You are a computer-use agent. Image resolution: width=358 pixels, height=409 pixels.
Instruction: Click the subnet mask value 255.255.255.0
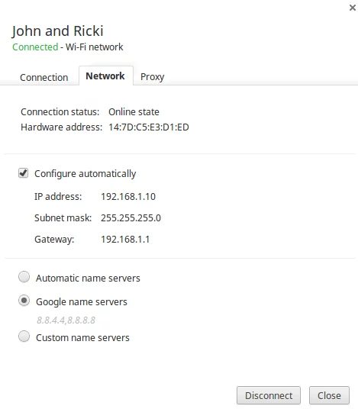pos(131,218)
